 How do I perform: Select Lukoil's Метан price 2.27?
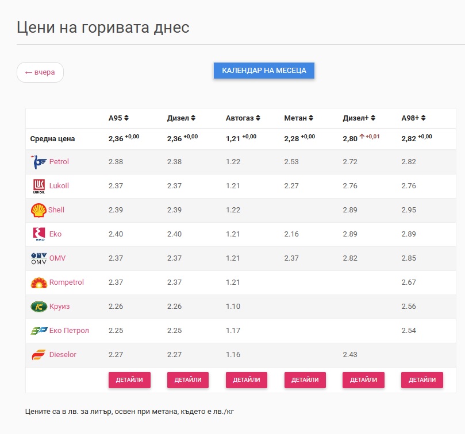point(291,186)
